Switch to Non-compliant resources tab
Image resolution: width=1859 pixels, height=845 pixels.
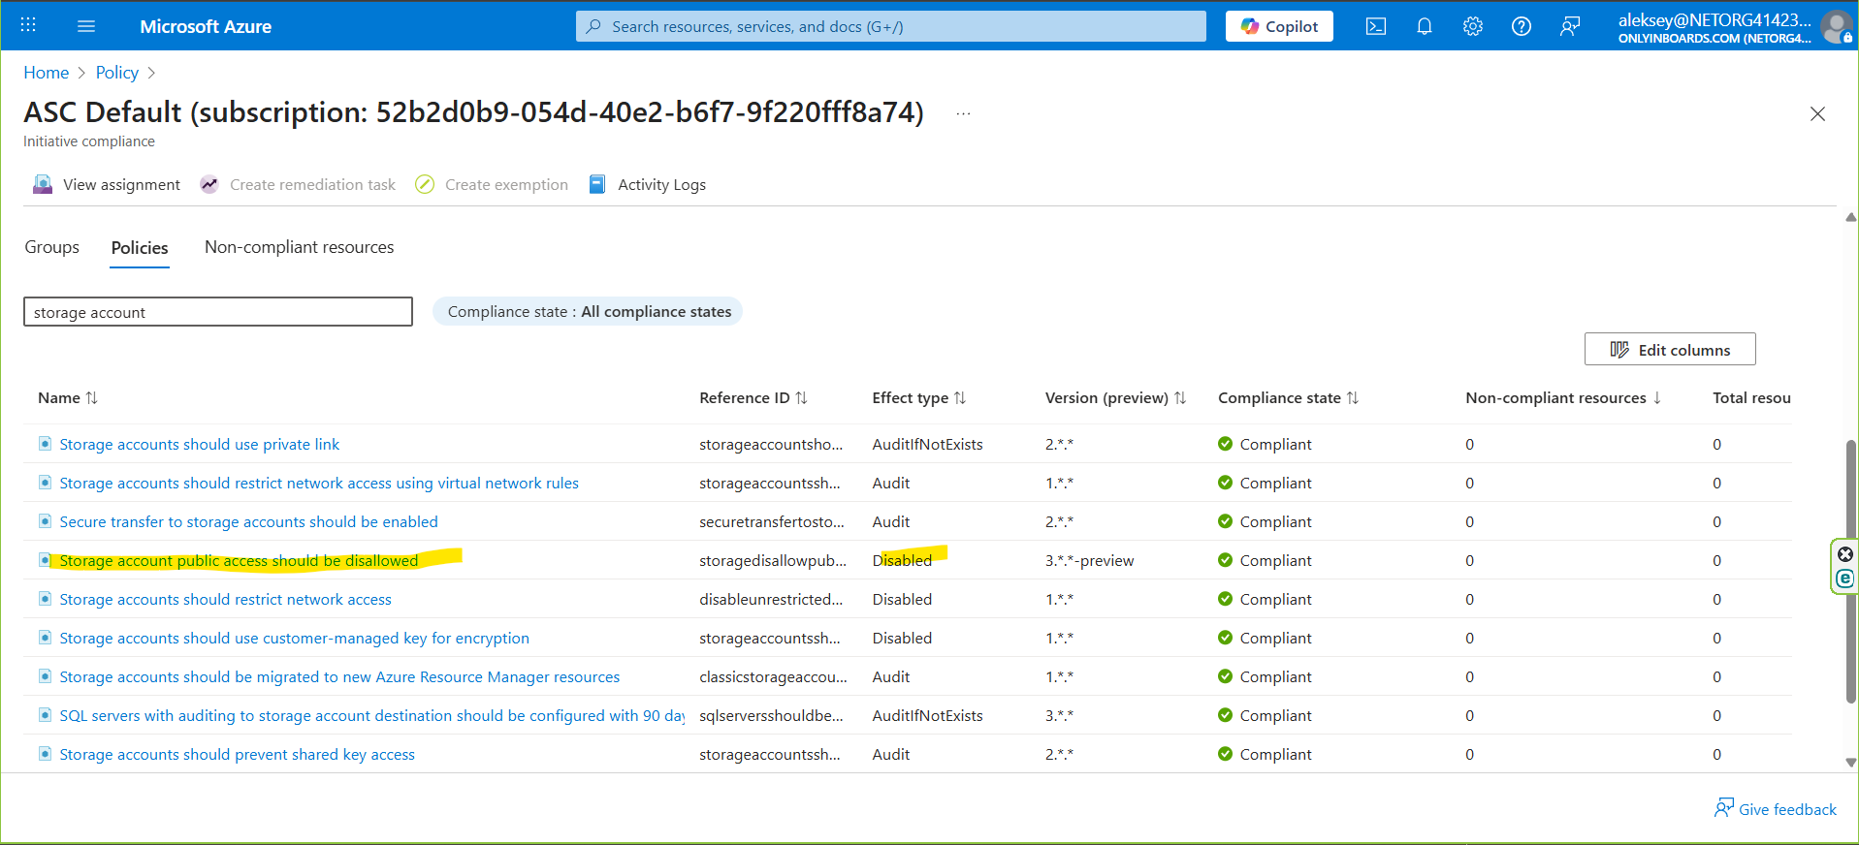tap(300, 247)
